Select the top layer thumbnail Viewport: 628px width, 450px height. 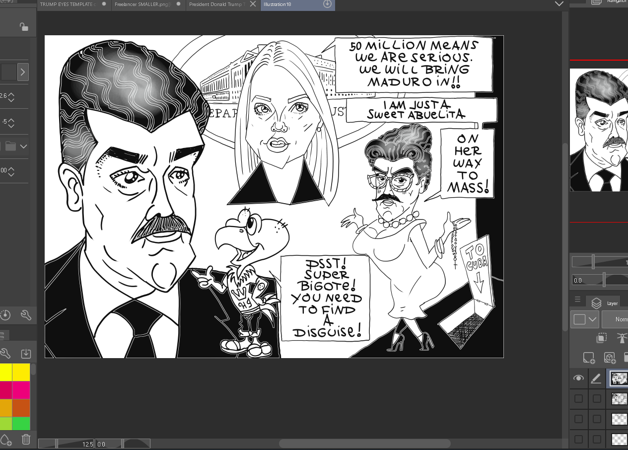619,378
